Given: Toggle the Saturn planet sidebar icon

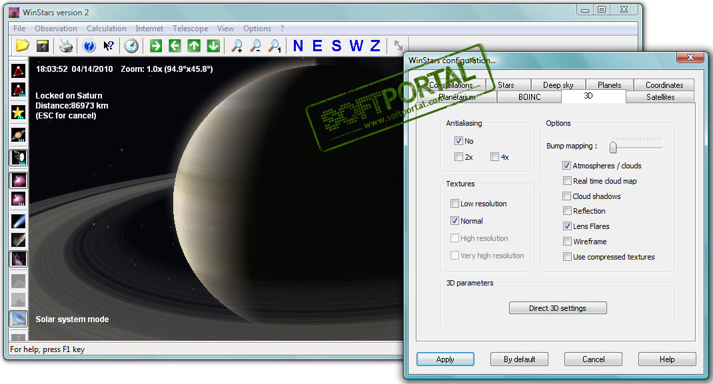Looking at the screenshot, I should 18,135.
